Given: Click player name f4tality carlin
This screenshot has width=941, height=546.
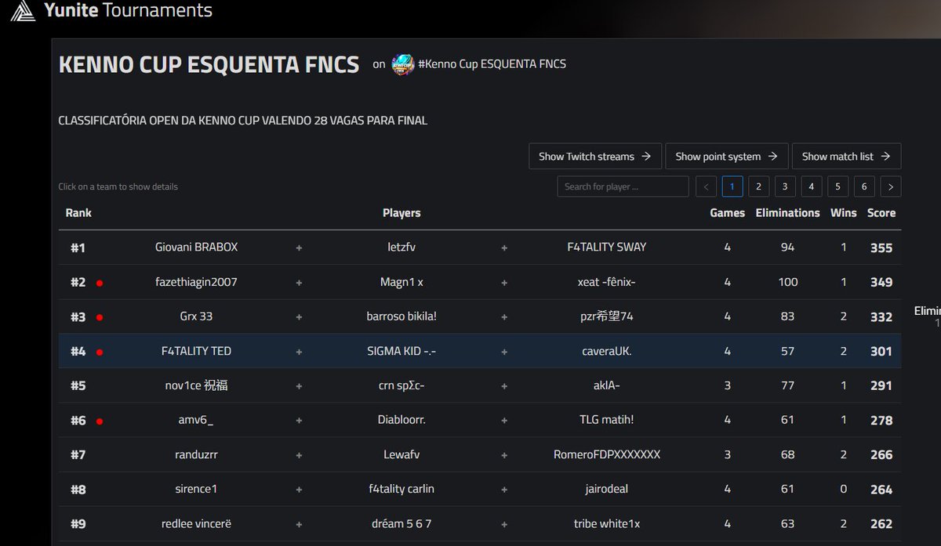Looking at the screenshot, I should 401,489.
